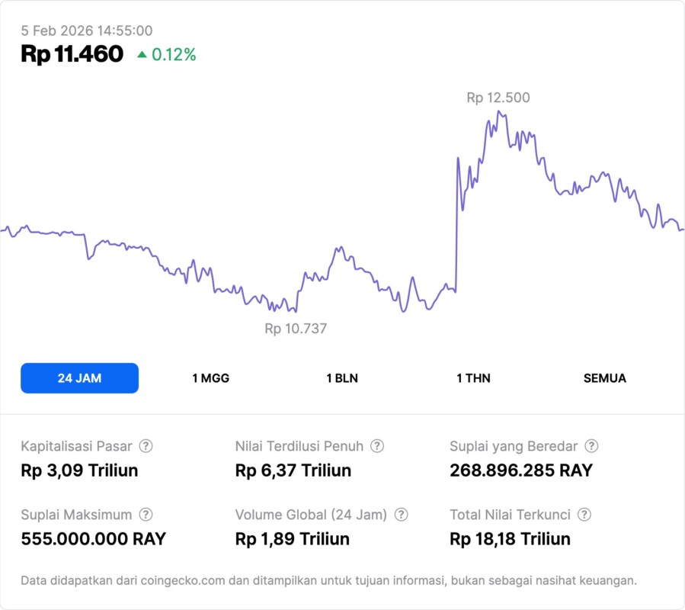Click the Rp 10.737 low label
The image size is (685, 610).
[296, 329]
